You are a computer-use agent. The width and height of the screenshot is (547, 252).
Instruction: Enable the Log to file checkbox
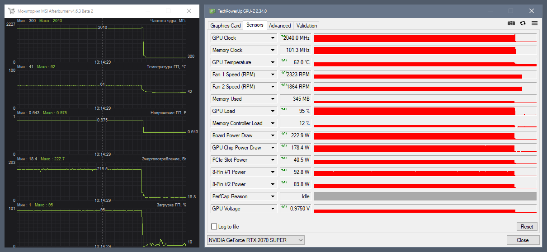coord(214,227)
